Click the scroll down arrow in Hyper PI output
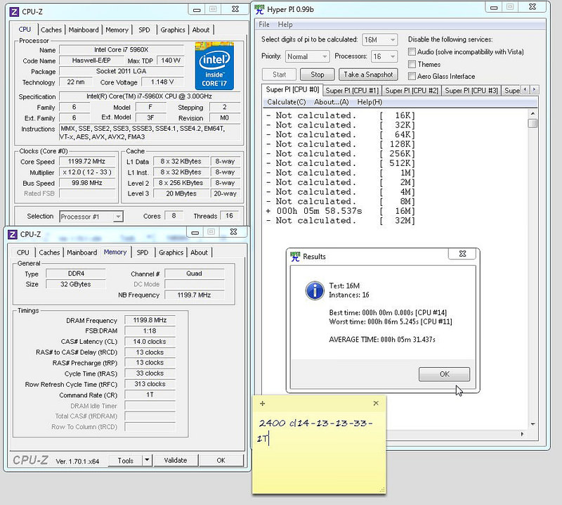 click(x=533, y=424)
